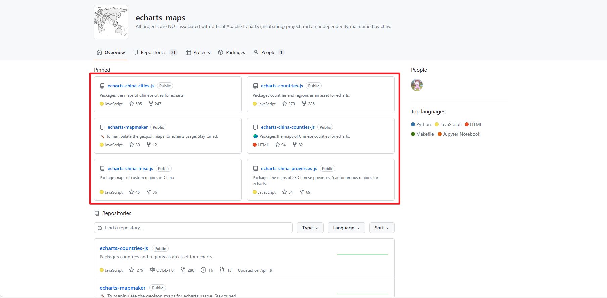Click the star icon of pinned echarts-china-cities-js
The width and height of the screenshot is (607, 298).
pos(132,104)
